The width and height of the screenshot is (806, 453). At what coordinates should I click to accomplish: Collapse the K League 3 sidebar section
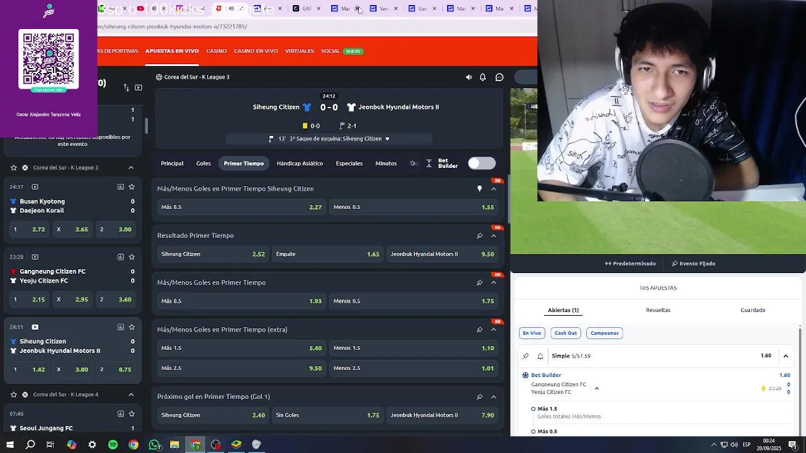(131, 167)
